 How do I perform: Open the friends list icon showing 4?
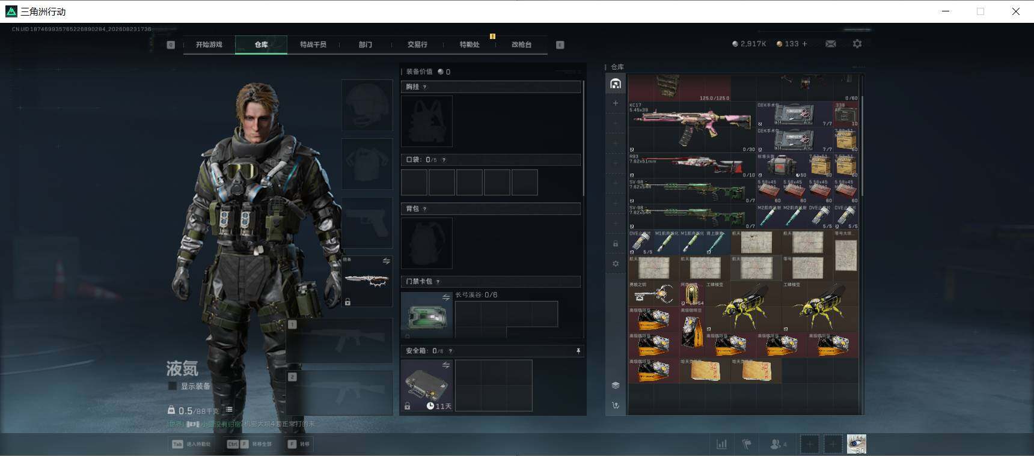coord(779,444)
